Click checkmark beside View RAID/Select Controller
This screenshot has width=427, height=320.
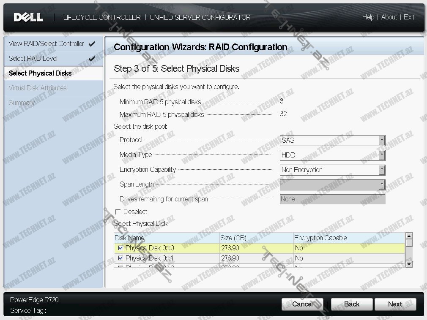[92, 43]
